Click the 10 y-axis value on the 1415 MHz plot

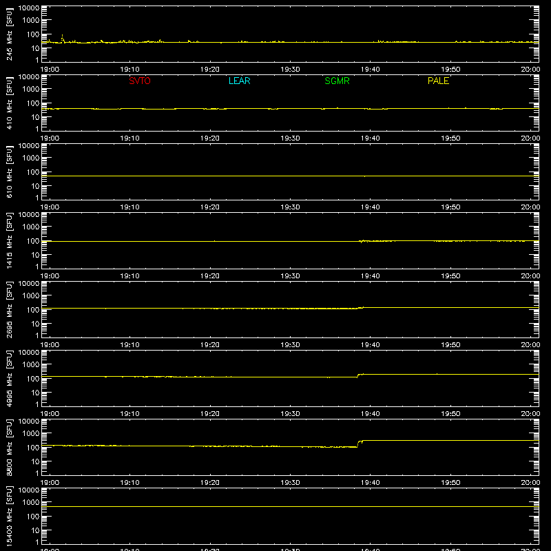(x=35, y=255)
